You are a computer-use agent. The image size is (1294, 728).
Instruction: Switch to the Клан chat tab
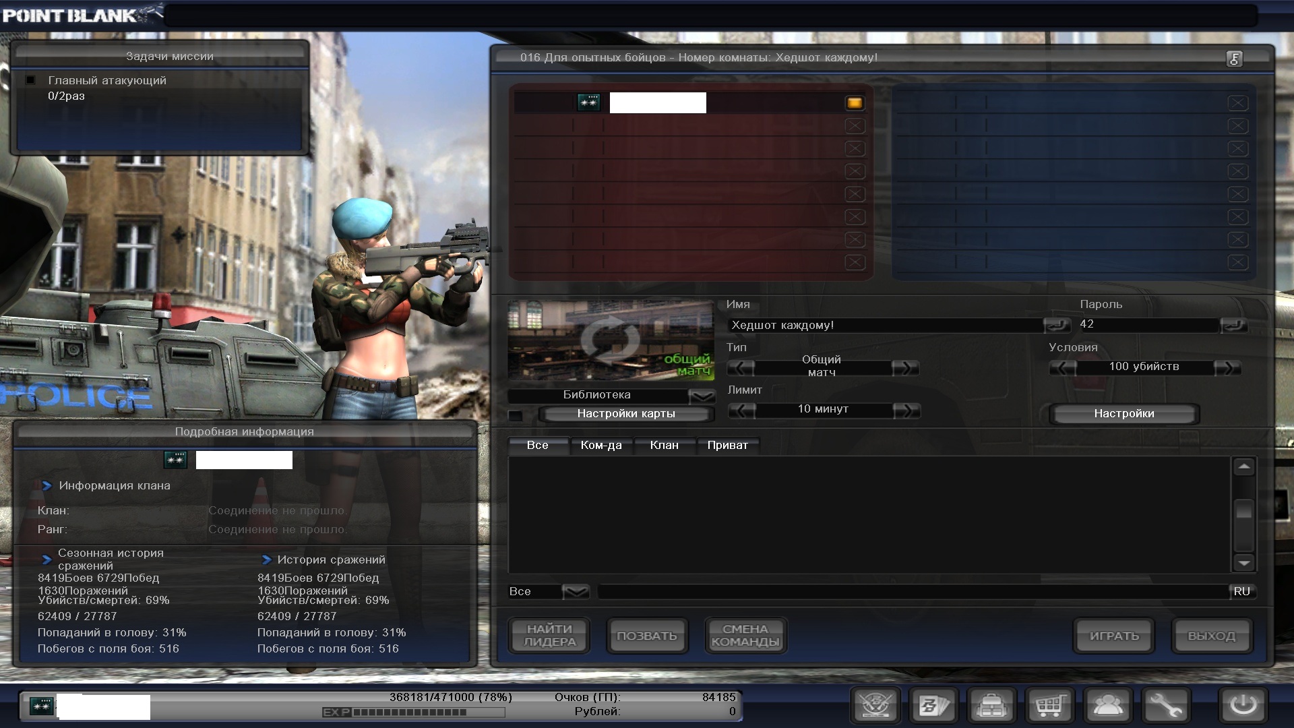pos(665,446)
